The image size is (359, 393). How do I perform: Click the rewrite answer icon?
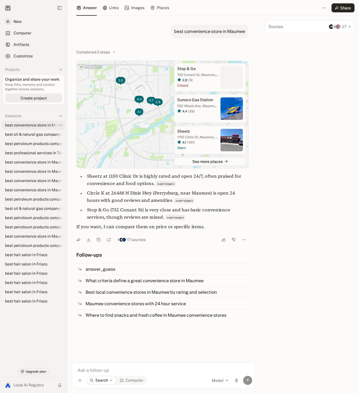109,240
